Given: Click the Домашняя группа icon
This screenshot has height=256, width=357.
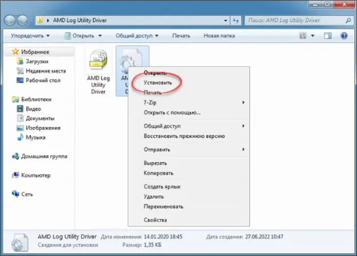Looking at the screenshot, I should click(15, 156).
